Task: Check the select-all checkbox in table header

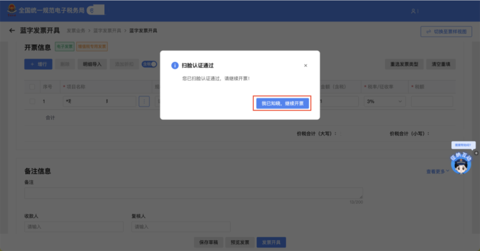Action: [32, 87]
